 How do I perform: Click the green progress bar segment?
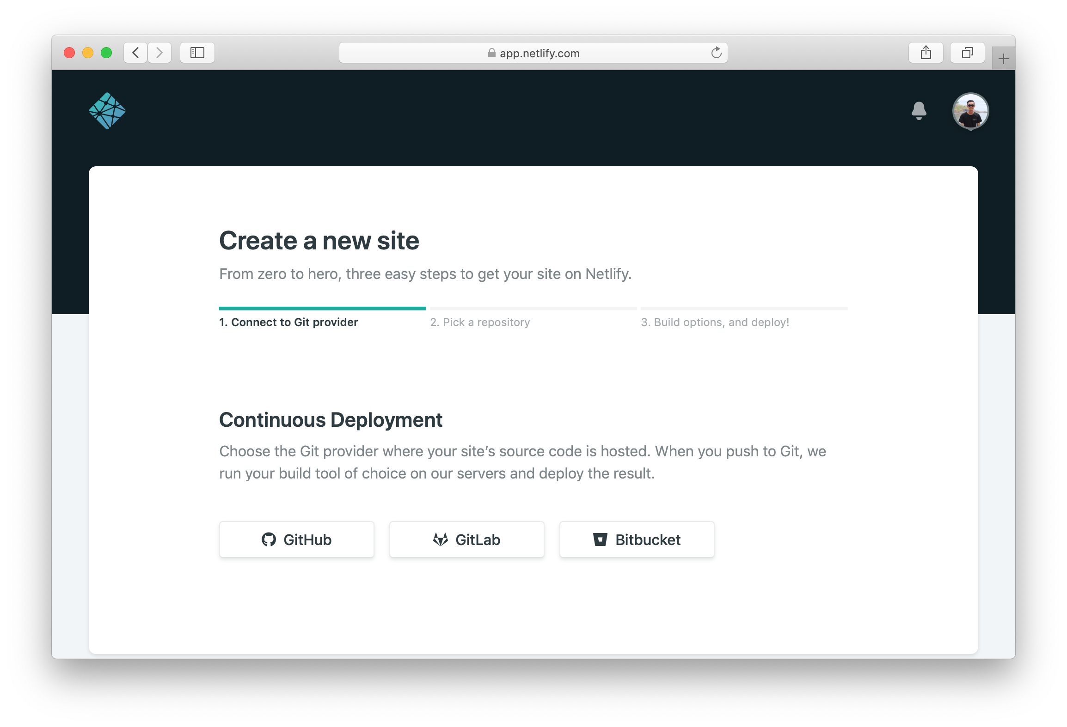pos(322,308)
